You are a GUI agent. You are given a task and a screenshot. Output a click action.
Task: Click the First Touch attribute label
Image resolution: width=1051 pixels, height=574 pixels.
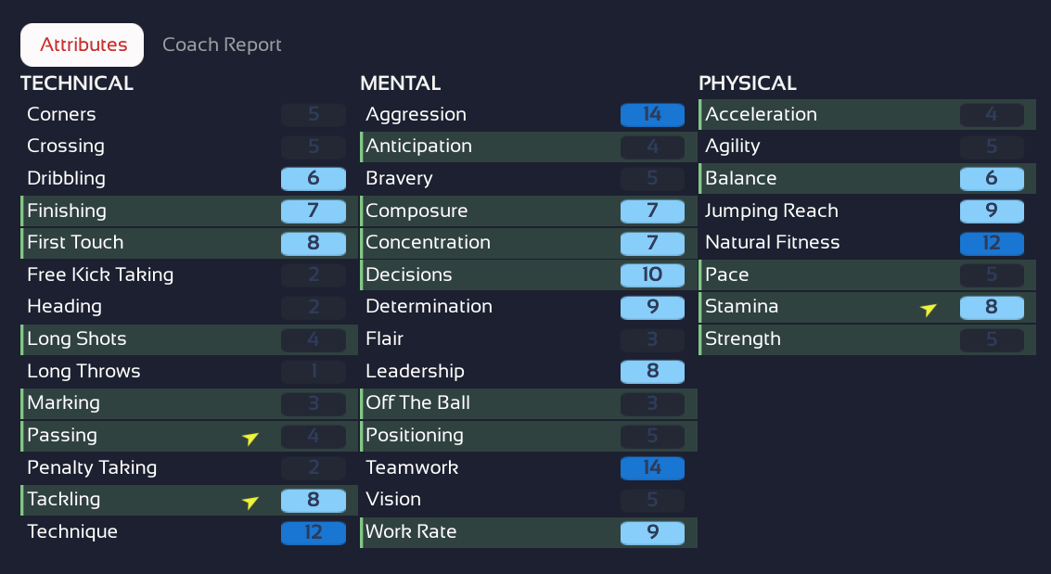click(x=75, y=242)
